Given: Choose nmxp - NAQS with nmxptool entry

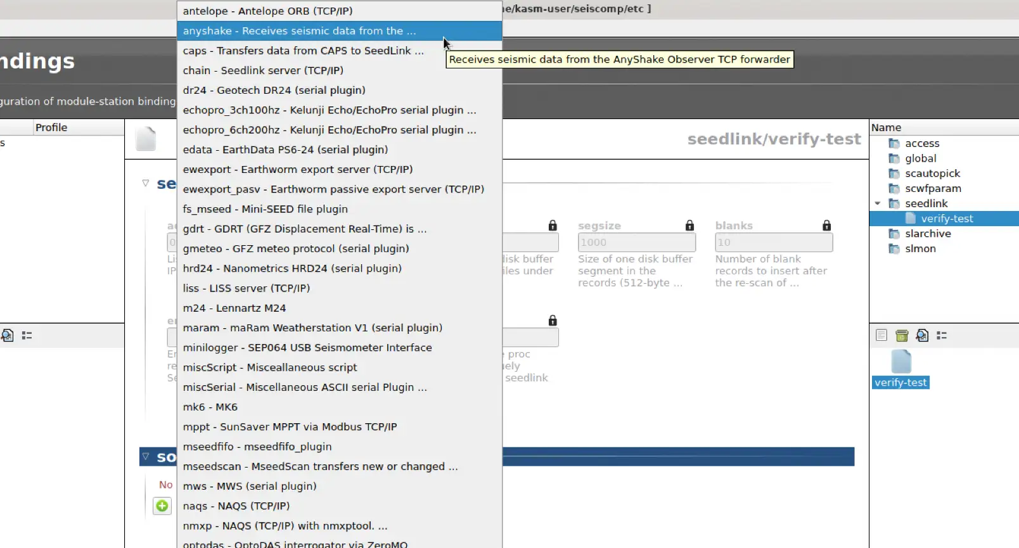Looking at the screenshot, I should tap(340, 526).
